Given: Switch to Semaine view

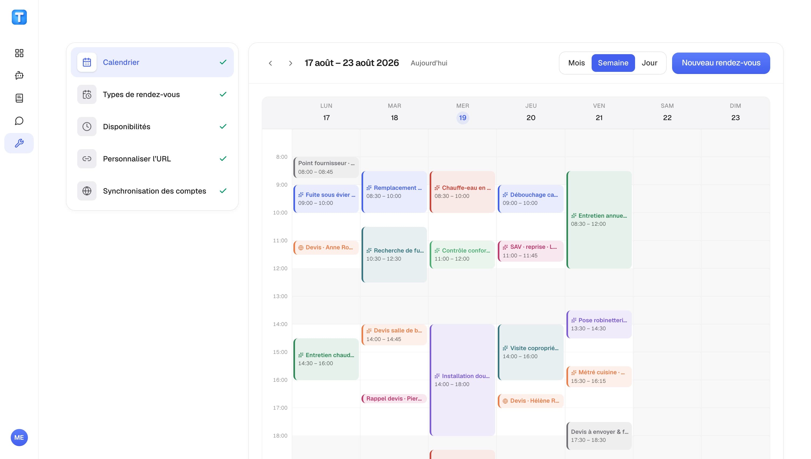Looking at the screenshot, I should [613, 63].
